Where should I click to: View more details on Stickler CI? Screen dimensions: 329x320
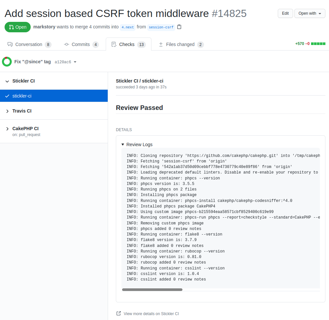151,314
